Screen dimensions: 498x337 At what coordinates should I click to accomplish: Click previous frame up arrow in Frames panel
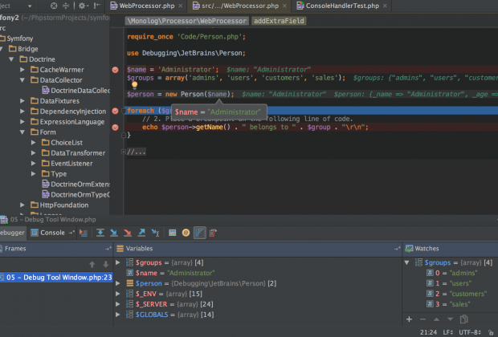pos(92,264)
